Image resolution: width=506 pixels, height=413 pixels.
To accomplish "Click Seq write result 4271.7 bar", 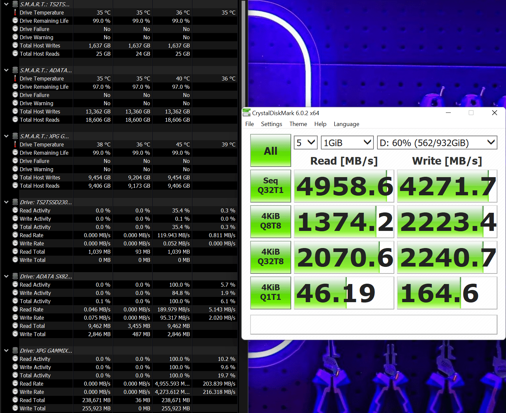I will click(447, 186).
